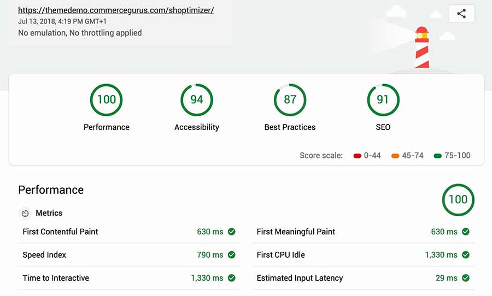Select the Best Practices score gauge 87
Image resolution: width=492 pixels, height=296 pixels.
coord(290,100)
